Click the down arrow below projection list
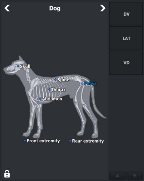Viewport: 144px width, 181px height. point(135,176)
